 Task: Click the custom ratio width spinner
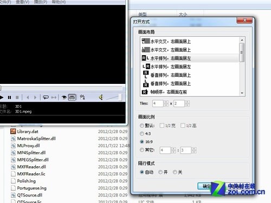click(x=173, y=150)
